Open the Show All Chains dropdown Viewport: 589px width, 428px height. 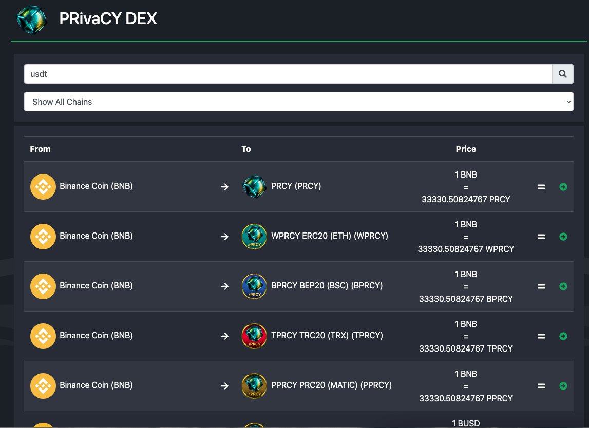click(x=299, y=102)
